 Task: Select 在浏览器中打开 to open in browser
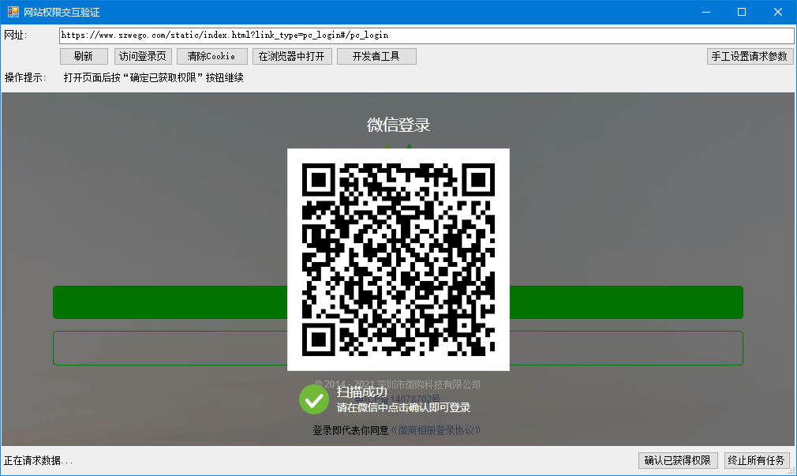[x=292, y=57]
